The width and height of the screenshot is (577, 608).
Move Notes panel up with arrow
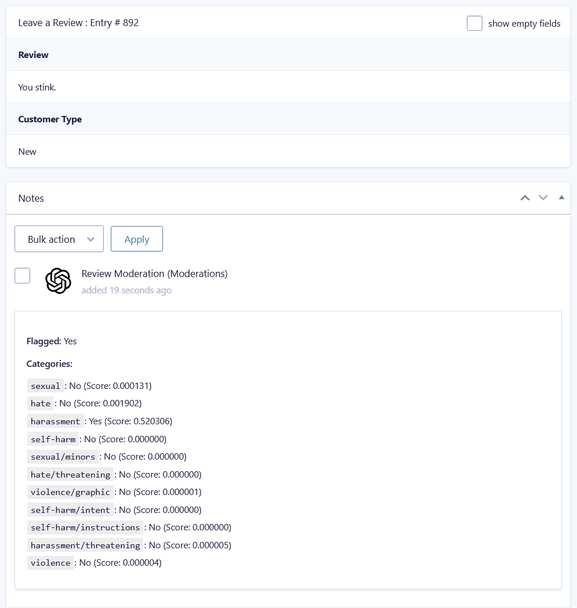click(525, 198)
